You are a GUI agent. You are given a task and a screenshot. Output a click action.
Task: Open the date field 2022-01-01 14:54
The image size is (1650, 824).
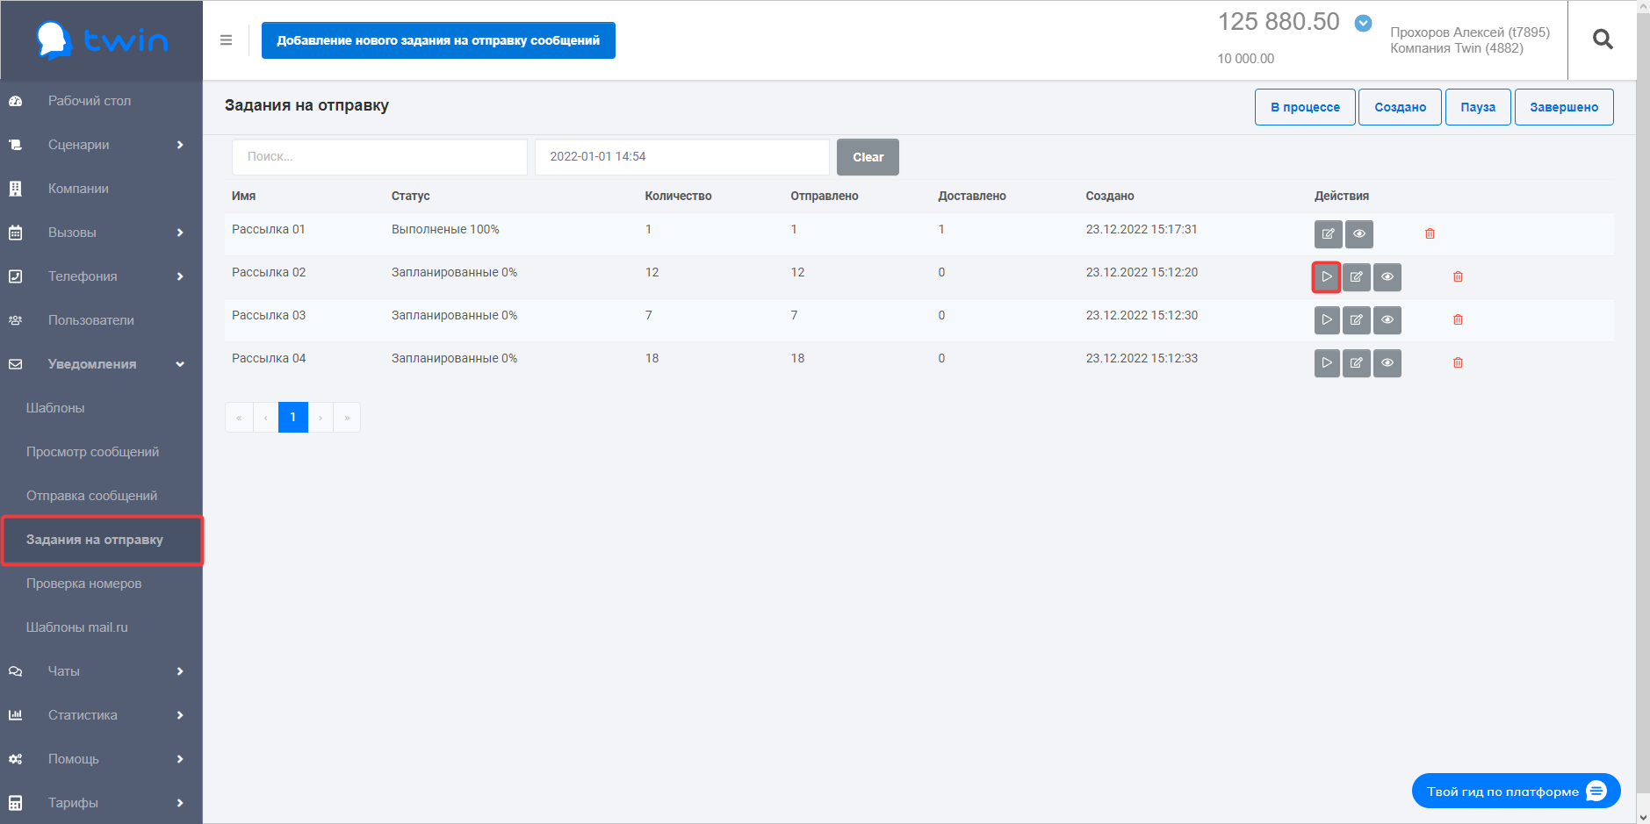click(x=681, y=157)
